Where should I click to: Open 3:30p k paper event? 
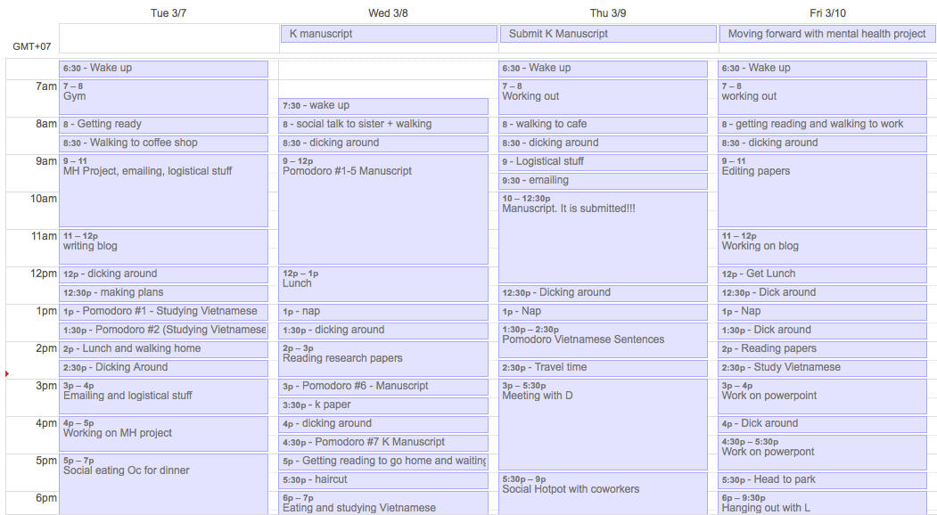(x=383, y=405)
